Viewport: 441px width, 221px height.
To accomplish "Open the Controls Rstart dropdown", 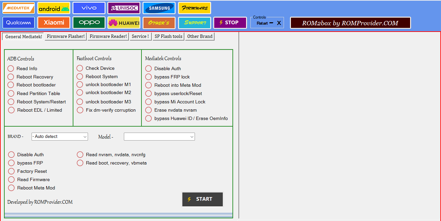I will [x=262, y=23].
